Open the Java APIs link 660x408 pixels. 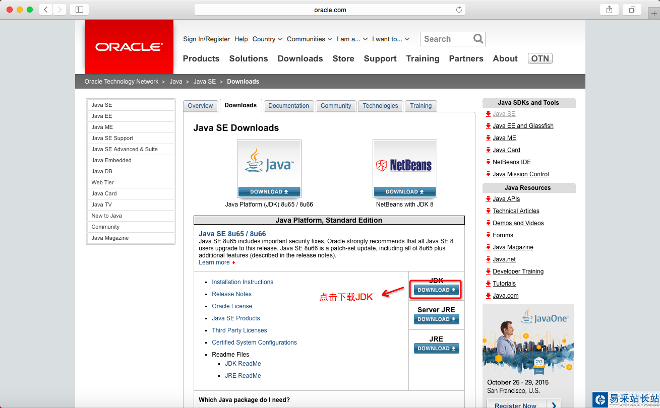pyautogui.click(x=506, y=199)
